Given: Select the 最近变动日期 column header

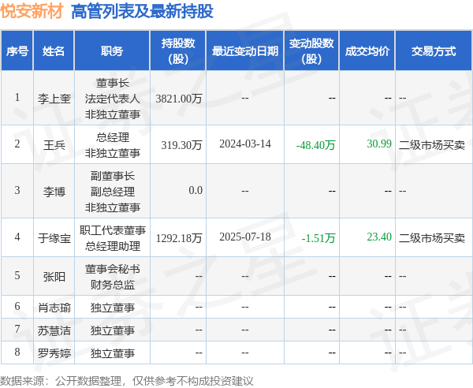Looking at the screenshot, I should coord(245,51).
